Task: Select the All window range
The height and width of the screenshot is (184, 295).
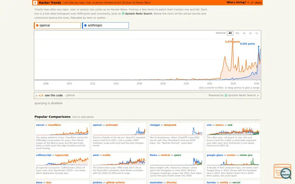Action: pos(230,33)
